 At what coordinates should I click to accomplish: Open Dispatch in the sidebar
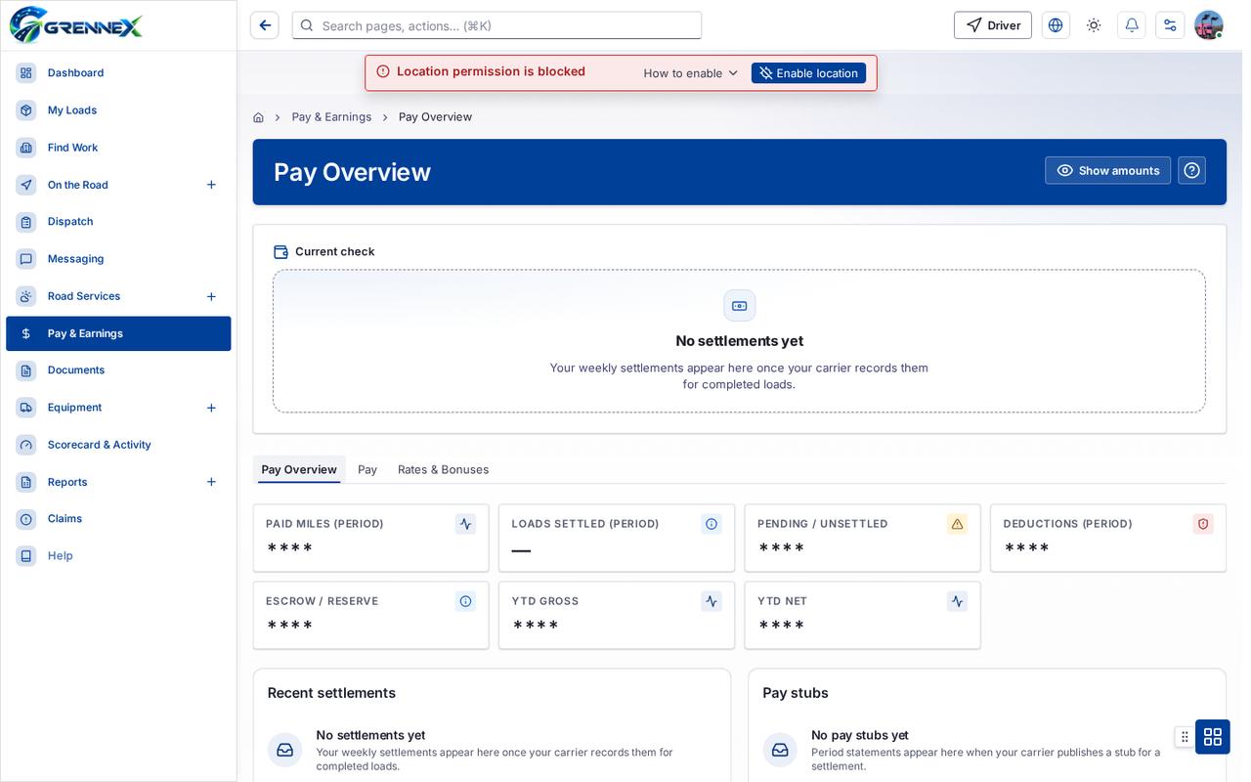[x=118, y=222]
